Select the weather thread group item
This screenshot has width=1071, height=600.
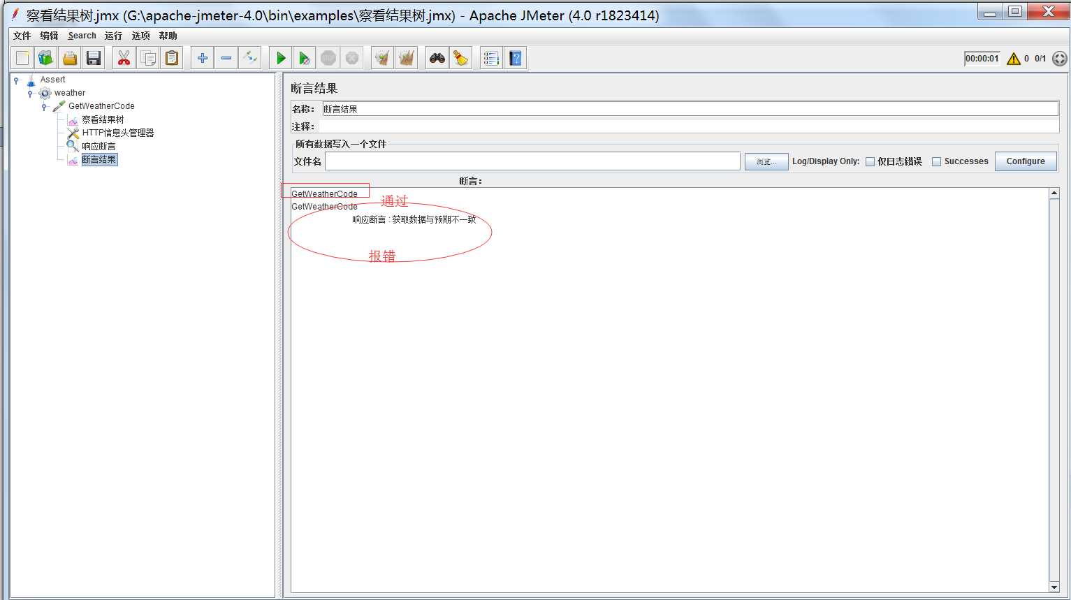point(70,93)
